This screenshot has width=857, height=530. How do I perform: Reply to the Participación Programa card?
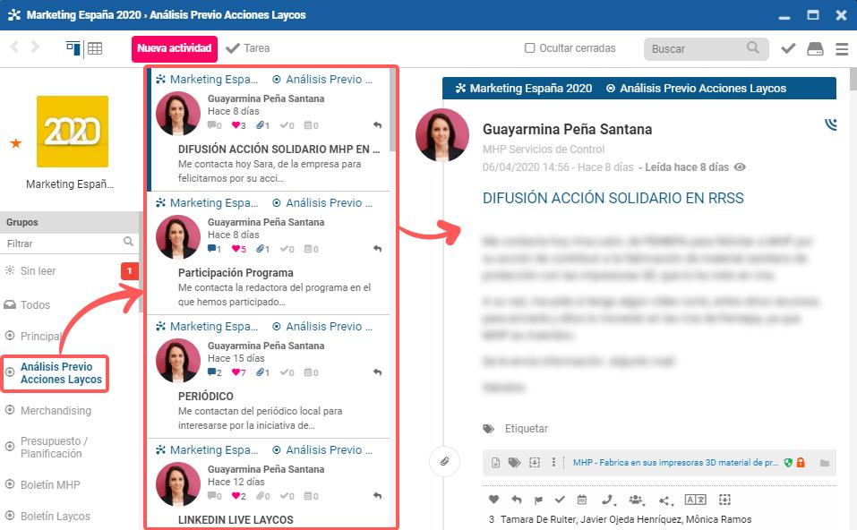tap(377, 249)
